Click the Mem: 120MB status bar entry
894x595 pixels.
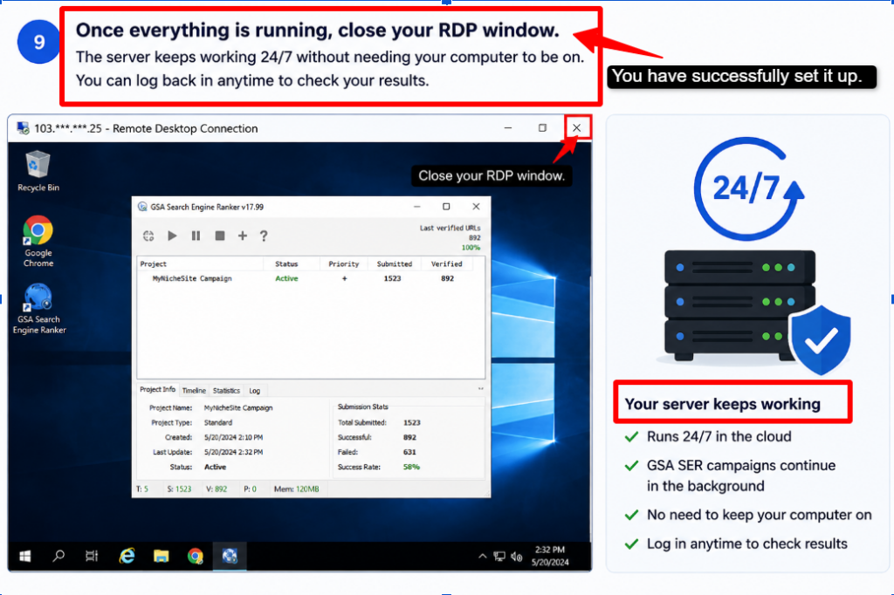tap(297, 489)
